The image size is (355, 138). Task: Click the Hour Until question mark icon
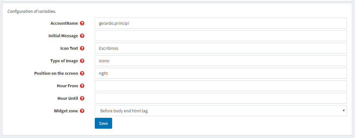pyautogui.click(x=82, y=99)
